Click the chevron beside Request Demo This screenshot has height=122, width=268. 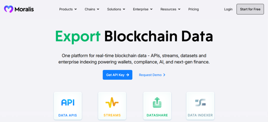click(164, 75)
